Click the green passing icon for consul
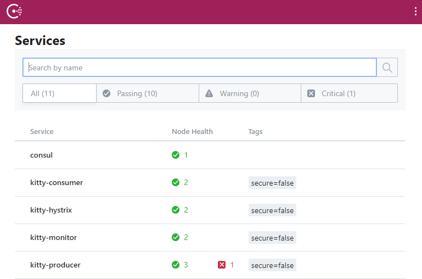Image resolution: width=422 pixels, height=279 pixels. click(x=176, y=155)
